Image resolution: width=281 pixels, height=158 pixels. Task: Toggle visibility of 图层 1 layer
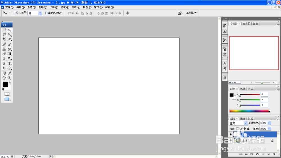(230, 134)
